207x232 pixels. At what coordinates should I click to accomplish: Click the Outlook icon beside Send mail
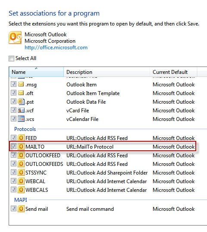(x=21, y=209)
